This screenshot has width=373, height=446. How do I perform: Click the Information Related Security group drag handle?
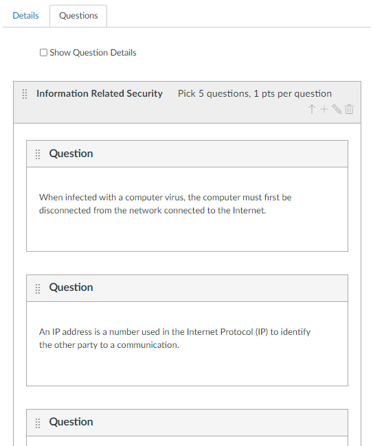pyautogui.click(x=25, y=94)
